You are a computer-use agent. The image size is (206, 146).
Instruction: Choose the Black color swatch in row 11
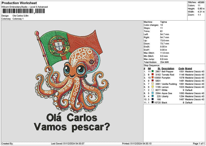click(x=152, y=102)
